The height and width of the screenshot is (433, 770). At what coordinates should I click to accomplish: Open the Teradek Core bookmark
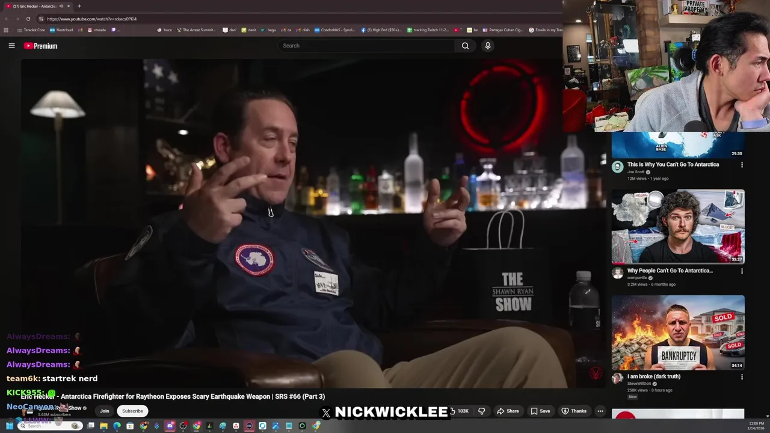point(31,30)
